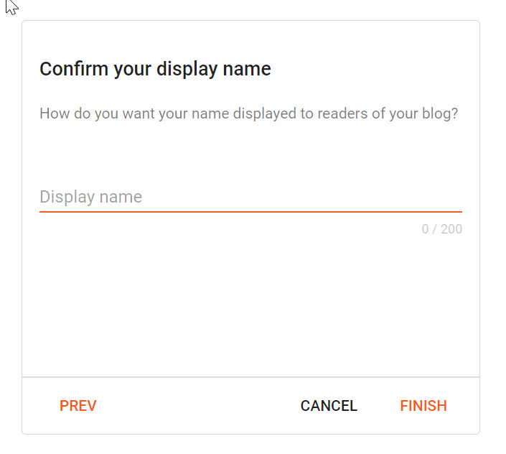Click the word 'display' in dialog title
506x454 pixels.
(187, 70)
